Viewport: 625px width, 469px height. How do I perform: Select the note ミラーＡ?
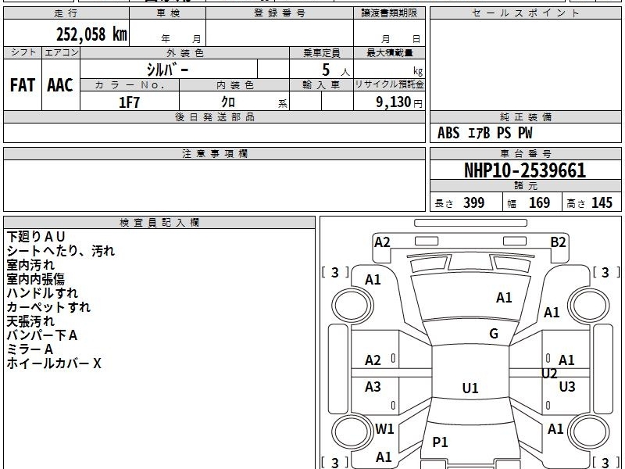[30, 349]
